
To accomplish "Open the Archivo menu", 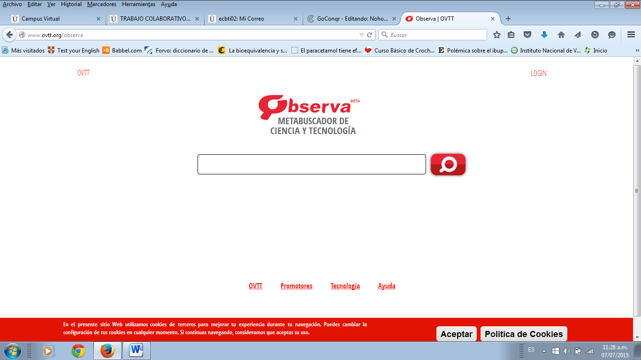I will [x=12, y=4].
